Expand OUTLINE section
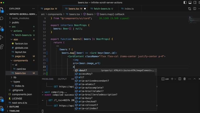This screenshot has width=200, height=113. (22, 107)
